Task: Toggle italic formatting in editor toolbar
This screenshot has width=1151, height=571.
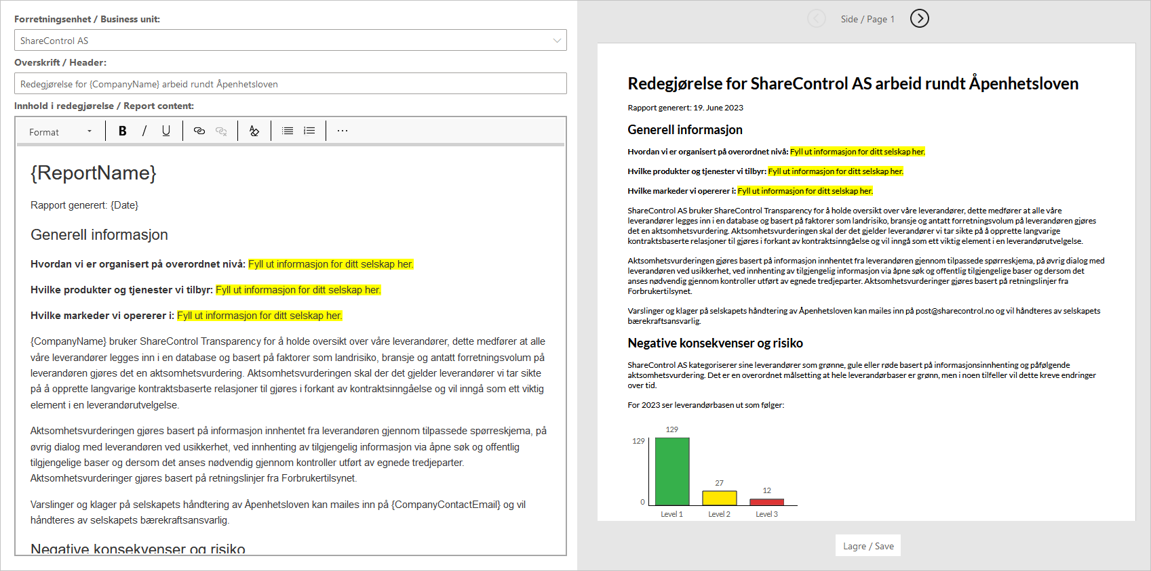Action: coord(144,131)
